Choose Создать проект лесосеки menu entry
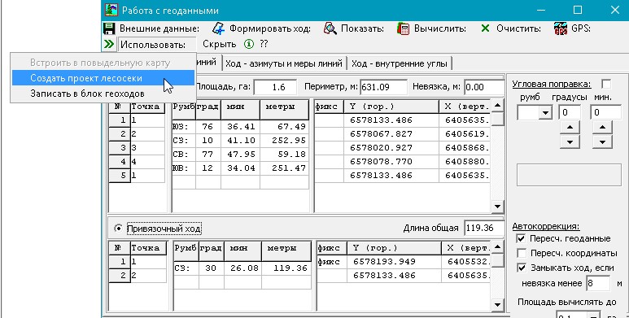Image resolution: width=629 pixels, height=318 pixels. [x=103, y=78]
